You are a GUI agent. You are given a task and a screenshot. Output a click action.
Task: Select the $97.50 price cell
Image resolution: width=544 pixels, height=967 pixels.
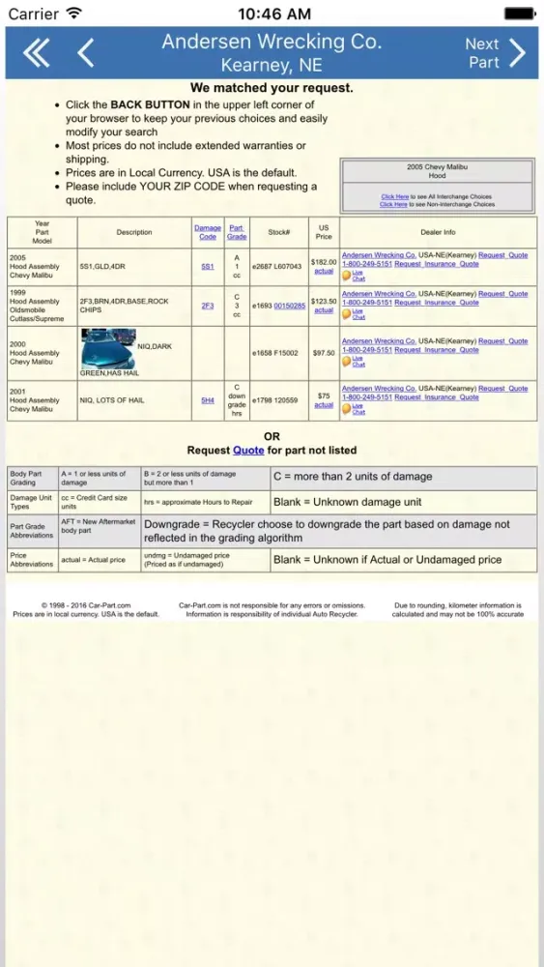pos(324,353)
